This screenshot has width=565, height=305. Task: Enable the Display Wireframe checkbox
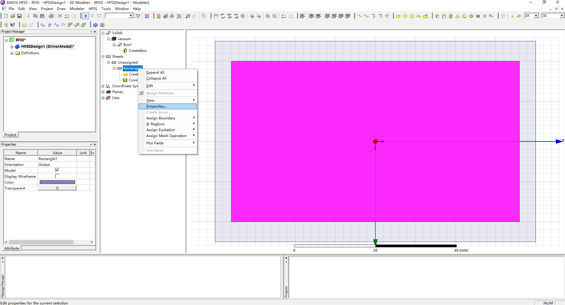[x=57, y=176]
